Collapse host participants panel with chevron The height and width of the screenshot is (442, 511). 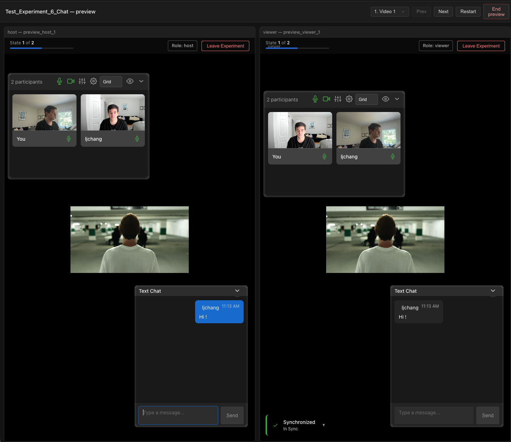(141, 81)
